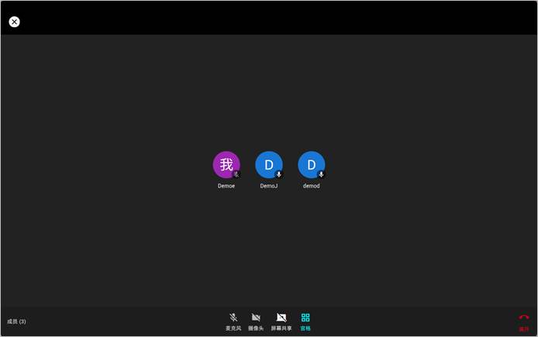Start sharing via the screen share icon

coord(281,317)
